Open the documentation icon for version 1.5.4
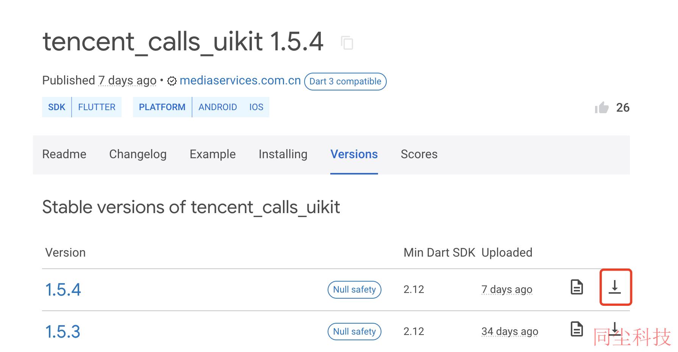Image resolution: width=678 pixels, height=352 pixels. [x=577, y=287]
